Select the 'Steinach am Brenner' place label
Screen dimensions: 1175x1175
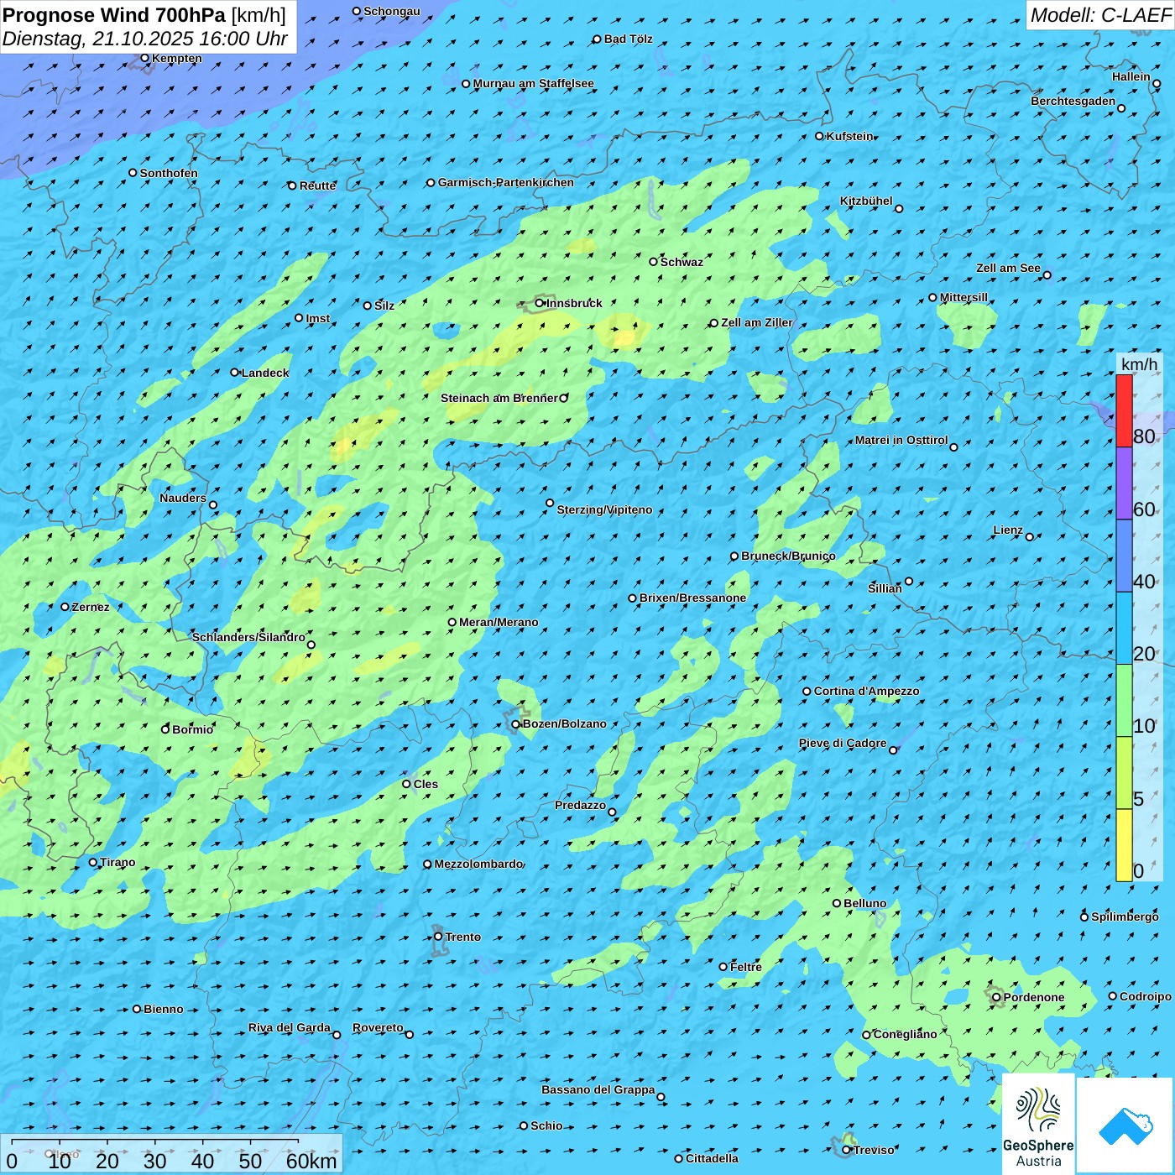499,398
